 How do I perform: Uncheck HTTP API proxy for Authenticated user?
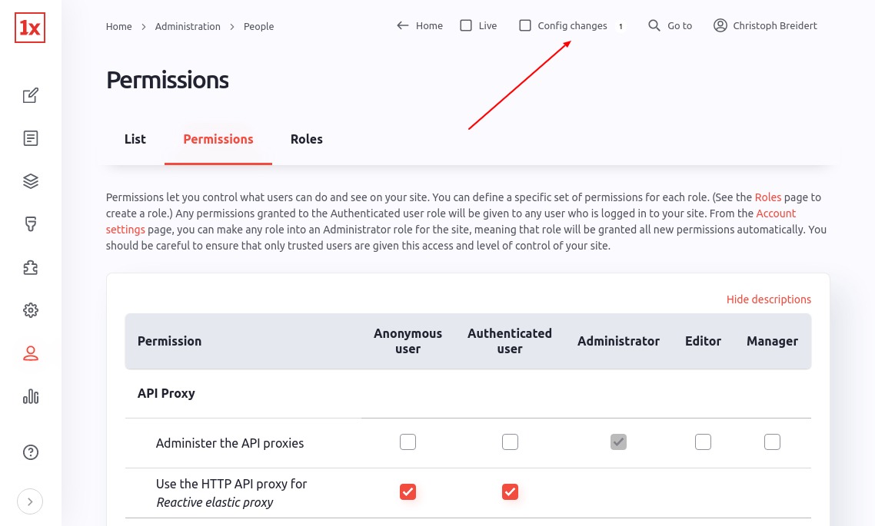coord(510,492)
